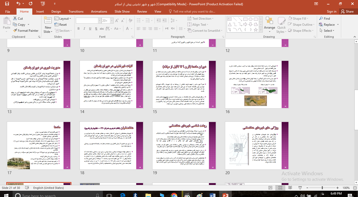The image size is (358, 197).
Task: Open File Explorer from the taskbar
Action: tap(148, 195)
